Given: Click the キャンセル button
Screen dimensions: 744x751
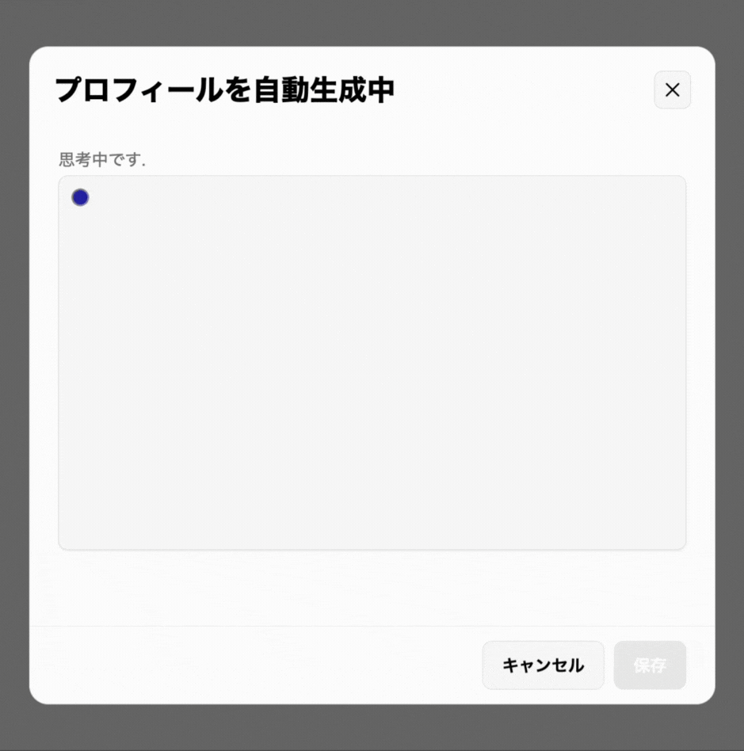Looking at the screenshot, I should coord(543,665).
